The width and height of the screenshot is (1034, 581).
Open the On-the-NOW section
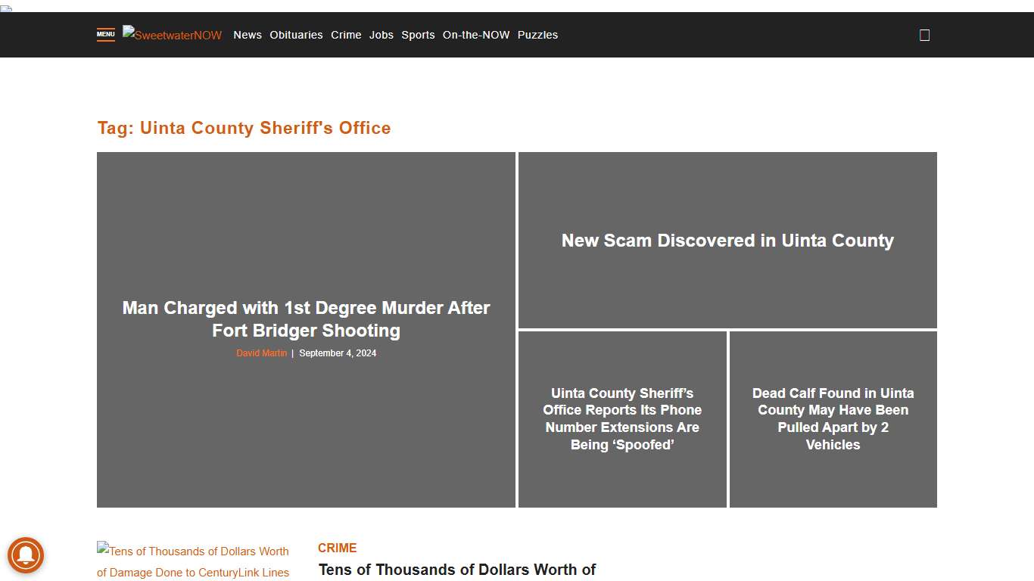pyautogui.click(x=476, y=35)
